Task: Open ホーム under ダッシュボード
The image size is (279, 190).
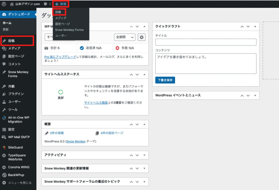Action: (x=7, y=23)
